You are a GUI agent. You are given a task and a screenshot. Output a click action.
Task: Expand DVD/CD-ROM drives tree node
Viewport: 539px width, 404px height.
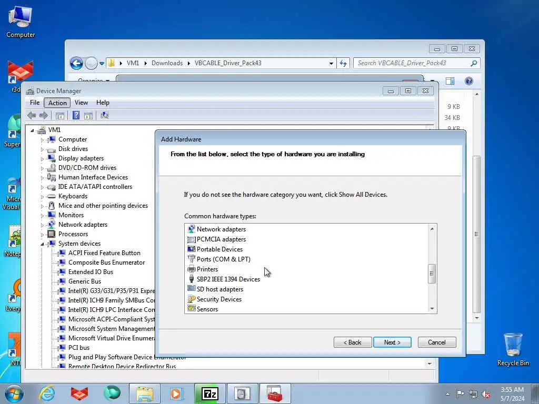42,168
